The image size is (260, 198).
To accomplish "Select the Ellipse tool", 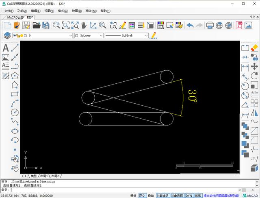I will coord(15,131).
